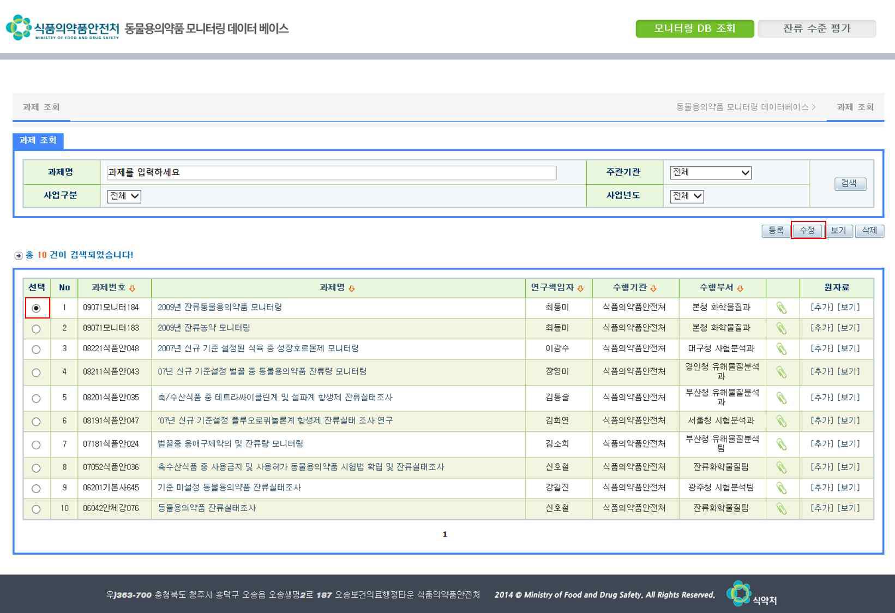The height and width of the screenshot is (613, 895).
Task: Open attachment clip icon for project 08201식품안035
Action: point(782,398)
